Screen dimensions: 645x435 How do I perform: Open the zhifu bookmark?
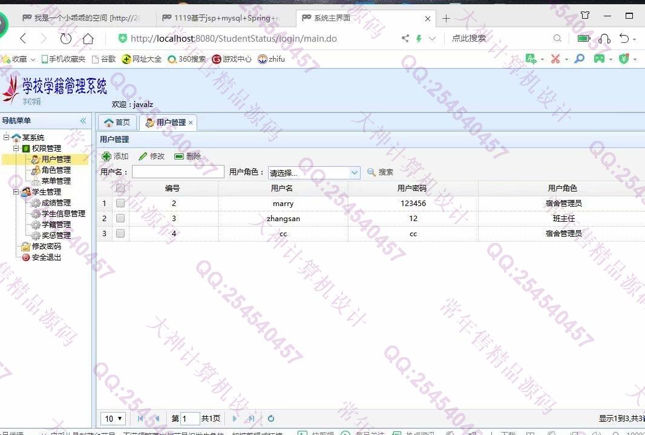point(272,59)
